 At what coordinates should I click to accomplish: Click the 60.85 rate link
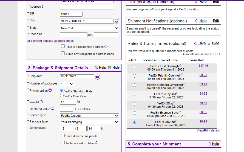tap(203, 112)
